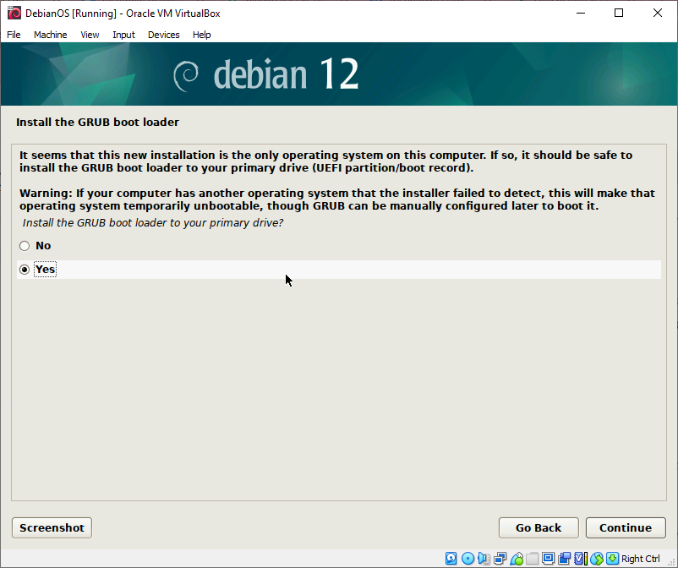Click the optical drive status icon
Viewport: 678px width, 568px height.
467,559
